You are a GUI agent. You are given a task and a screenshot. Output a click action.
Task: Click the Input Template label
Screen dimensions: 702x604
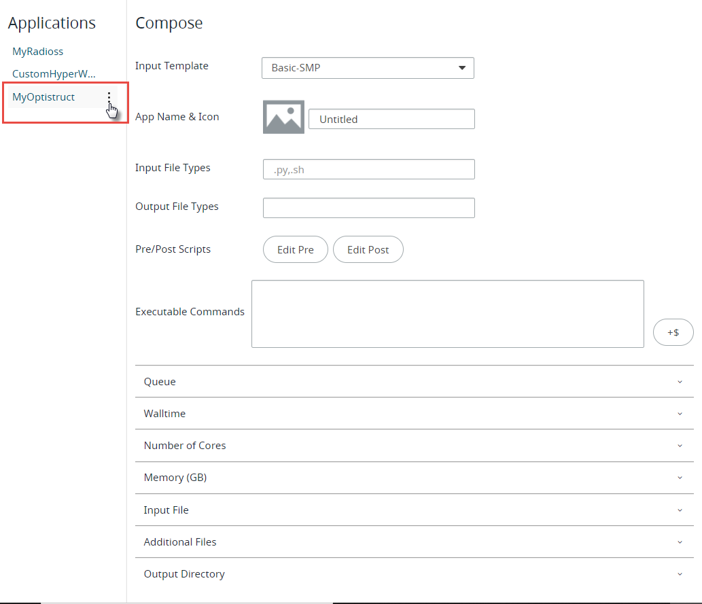172,66
